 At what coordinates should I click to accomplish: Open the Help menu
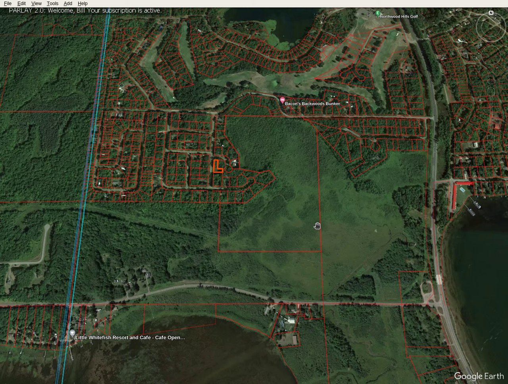pos(83,4)
